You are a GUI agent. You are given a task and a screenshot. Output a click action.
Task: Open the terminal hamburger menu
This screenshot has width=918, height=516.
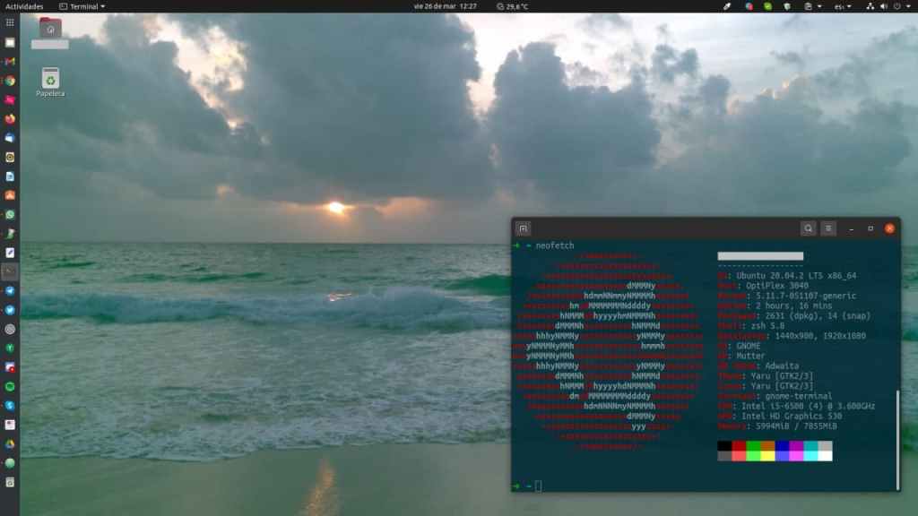(x=829, y=228)
